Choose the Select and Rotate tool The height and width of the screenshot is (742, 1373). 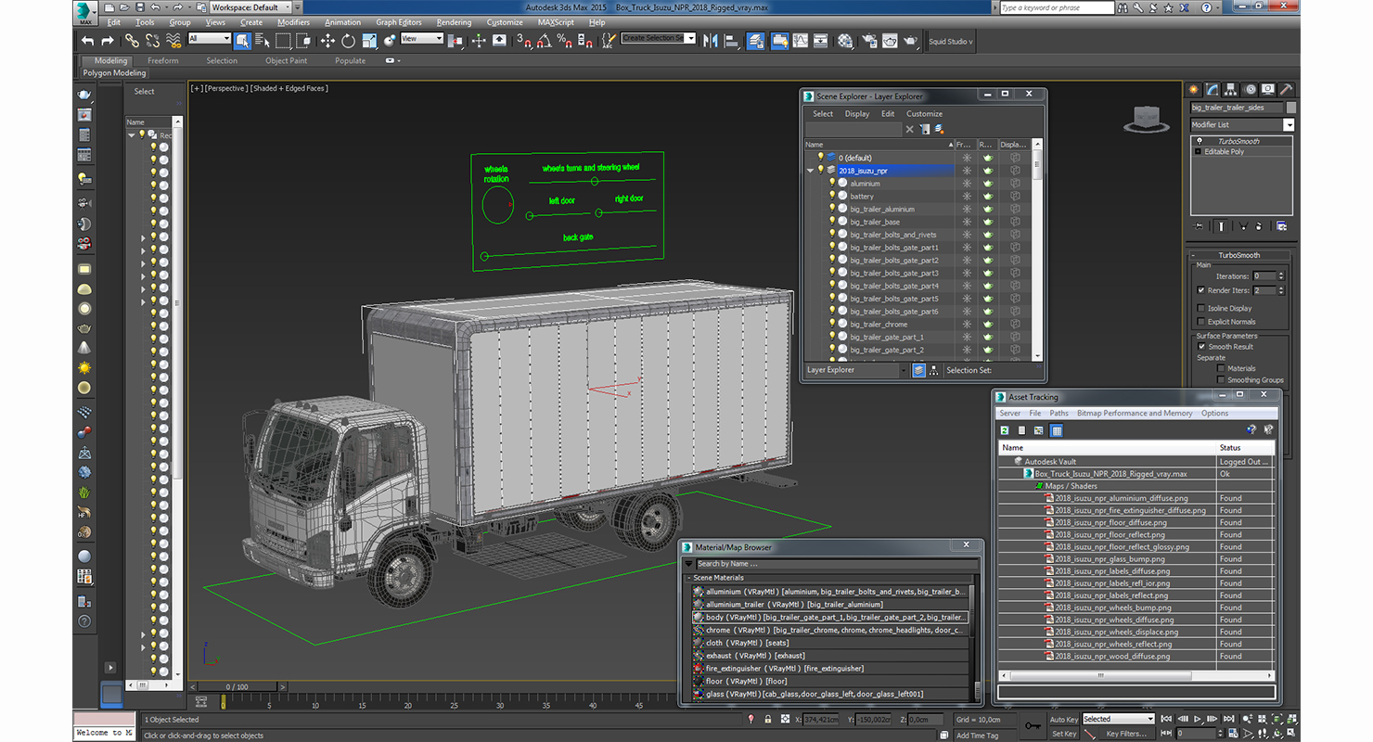pyautogui.click(x=348, y=41)
